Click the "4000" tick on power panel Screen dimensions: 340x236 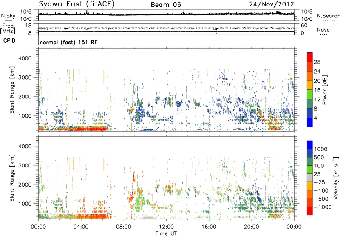(x=25, y=58)
